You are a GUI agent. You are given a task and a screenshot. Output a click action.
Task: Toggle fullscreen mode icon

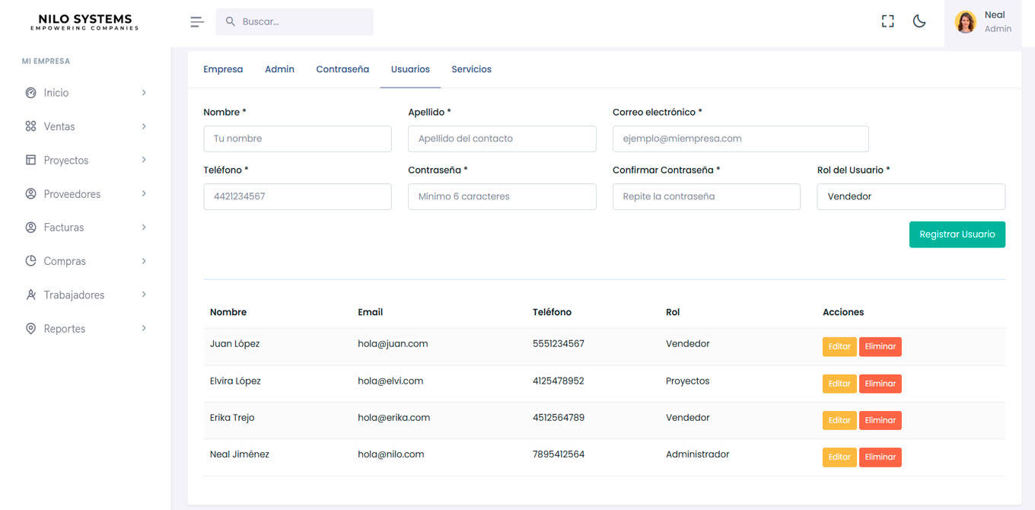[x=887, y=21]
